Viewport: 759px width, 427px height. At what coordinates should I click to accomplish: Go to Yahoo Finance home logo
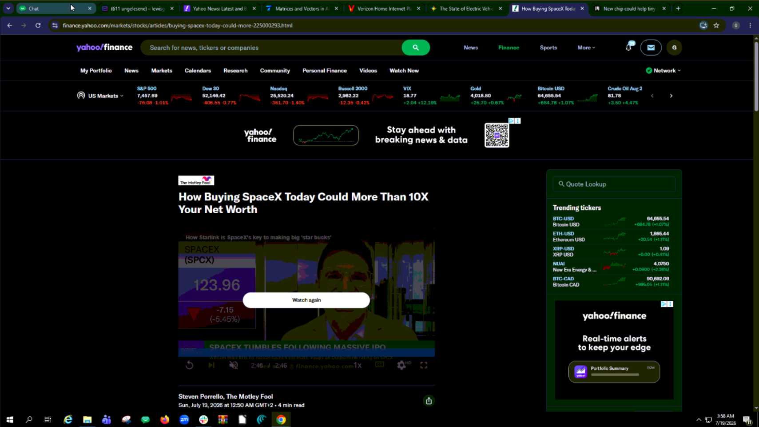[104, 48]
